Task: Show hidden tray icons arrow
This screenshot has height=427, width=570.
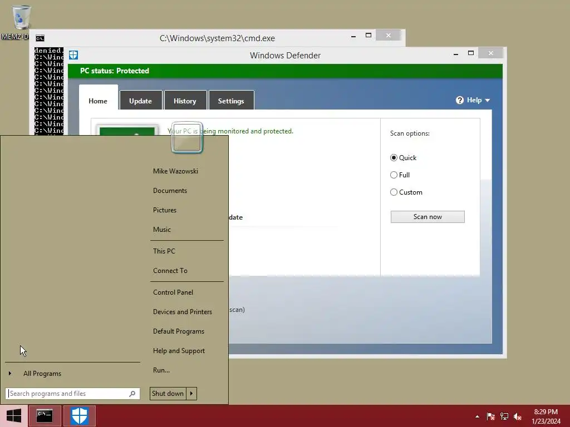Action: pyautogui.click(x=477, y=416)
